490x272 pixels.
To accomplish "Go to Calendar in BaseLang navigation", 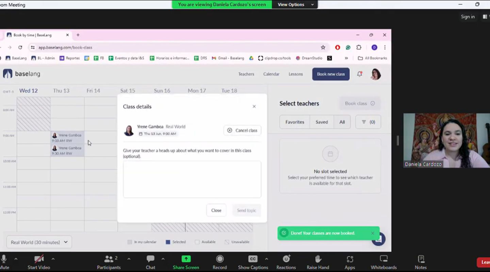I will pyautogui.click(x=271, y=74).
